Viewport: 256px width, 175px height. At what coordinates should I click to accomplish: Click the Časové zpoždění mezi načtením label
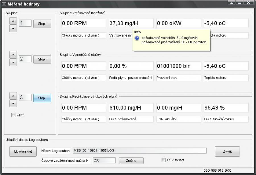pos(65,161)
